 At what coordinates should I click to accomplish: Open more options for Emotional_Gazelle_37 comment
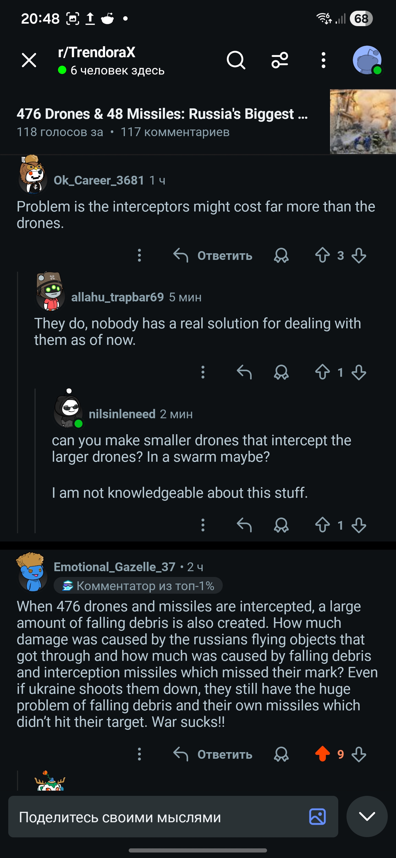(139, 754)
